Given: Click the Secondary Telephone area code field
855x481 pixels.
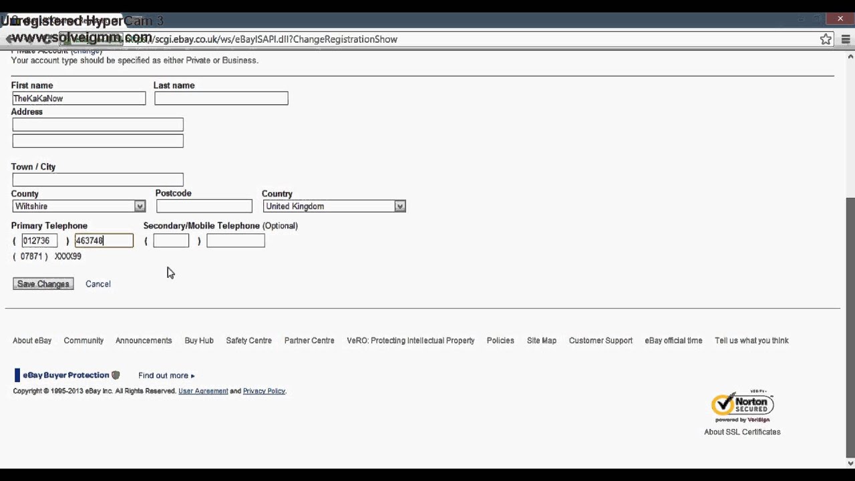Looking at the screenshot, I should point(171,240).
